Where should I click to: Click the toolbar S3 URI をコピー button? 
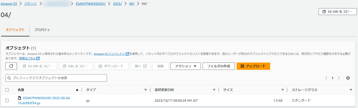38,66
